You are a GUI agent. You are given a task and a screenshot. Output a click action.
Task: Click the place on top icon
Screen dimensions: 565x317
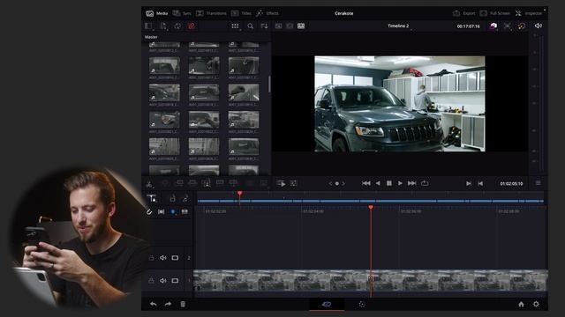(220, 183)
